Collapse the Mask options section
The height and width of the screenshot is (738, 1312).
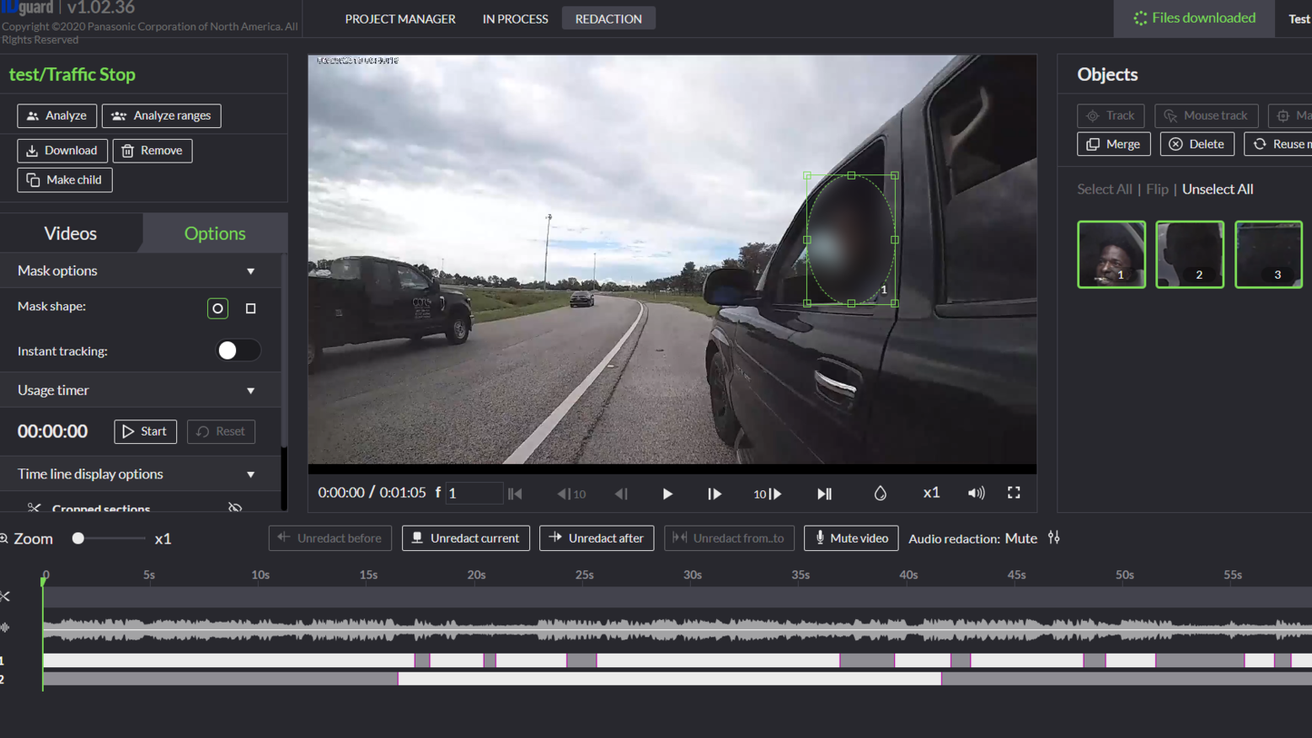pyautogui.click(x=250, y=270)
